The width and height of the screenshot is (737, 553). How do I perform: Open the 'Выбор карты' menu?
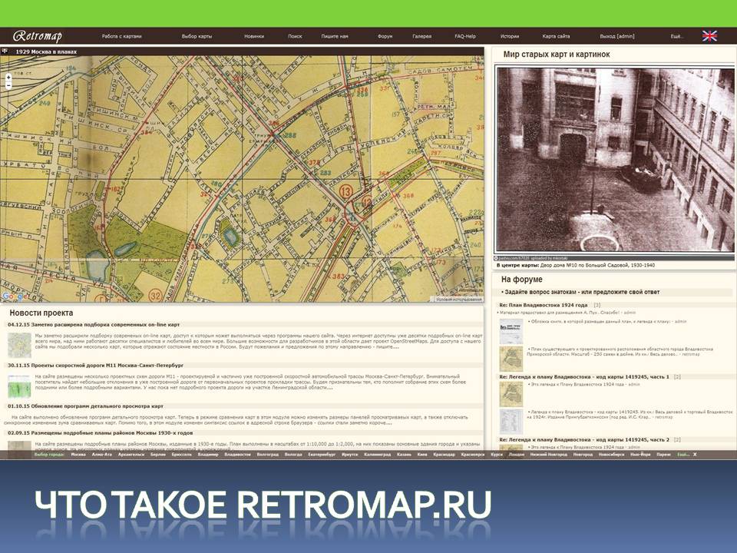(197, 36)
